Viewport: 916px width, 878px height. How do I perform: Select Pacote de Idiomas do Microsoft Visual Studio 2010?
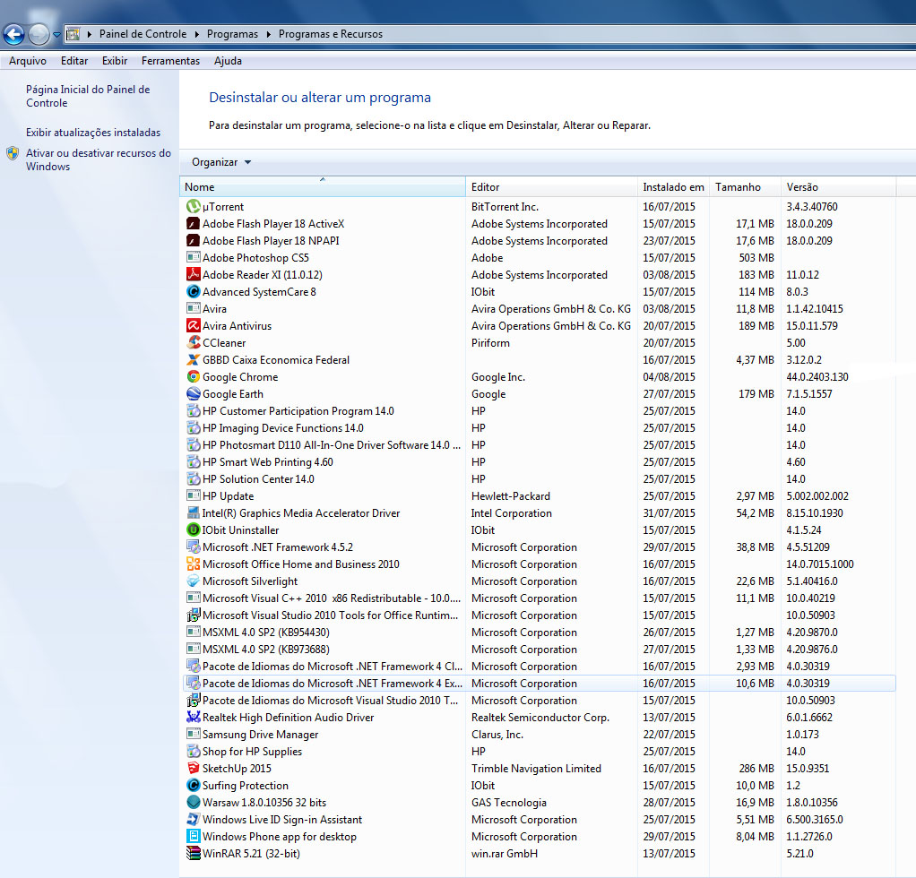540,700
